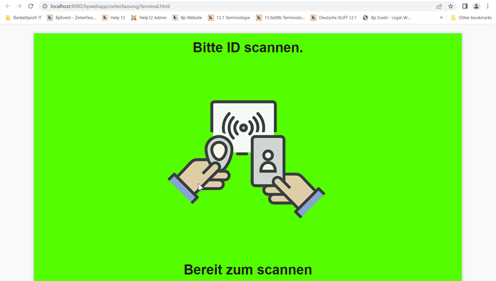Open the Deutsche XLIFF 12.1 bookmark

click(334, 18)
